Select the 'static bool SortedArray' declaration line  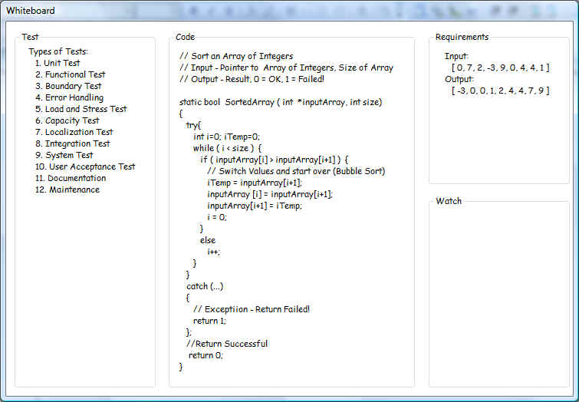point(281,102)
